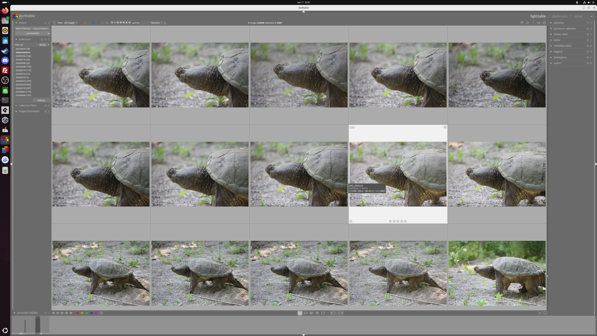Select filemanager layout icon in bottom bar
Viewport: 597px width, 336px height.
tap(300, 313)
